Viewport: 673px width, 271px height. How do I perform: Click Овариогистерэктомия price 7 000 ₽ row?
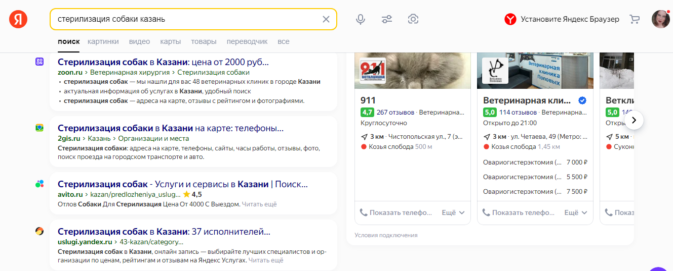coord(535,162)
